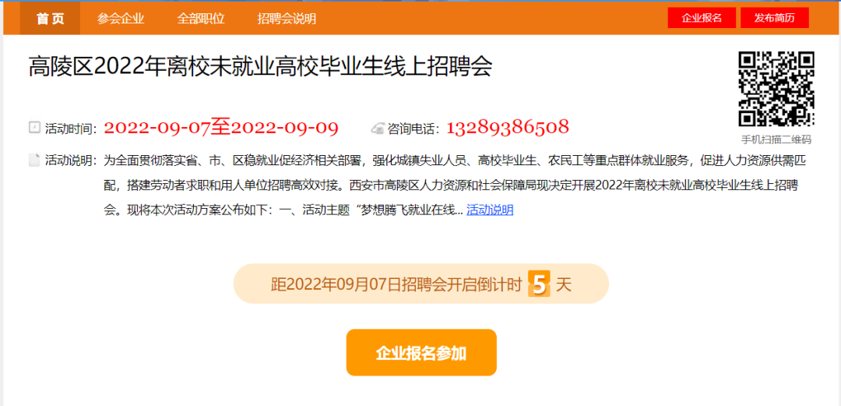841x406 pixels.
Task: Click the clock icon beside 活动时间
Action: (34, 128)
